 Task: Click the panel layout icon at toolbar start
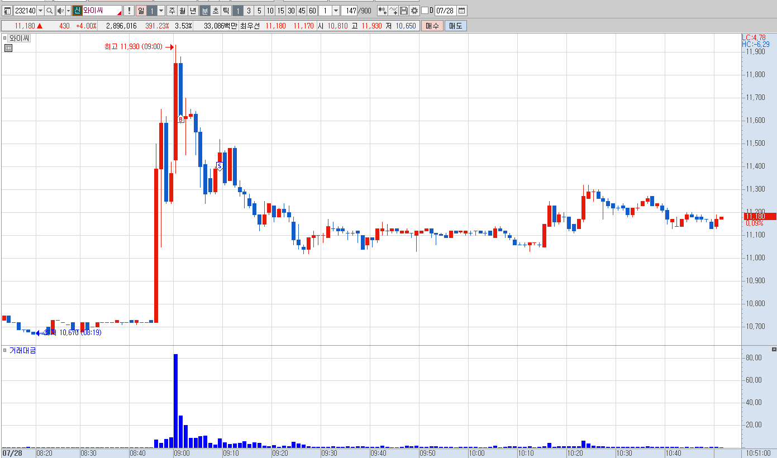[8, 11]
